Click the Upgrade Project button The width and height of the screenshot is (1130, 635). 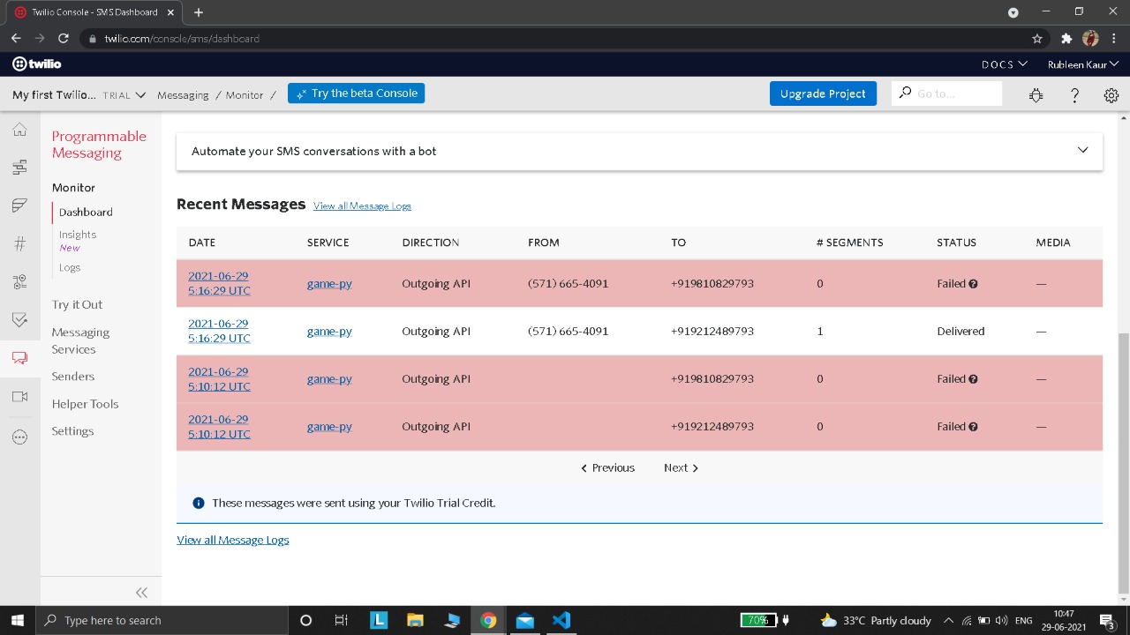pos(823,93)
